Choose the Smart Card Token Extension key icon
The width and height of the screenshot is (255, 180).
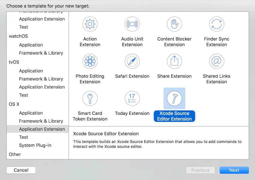pos(90,98)
